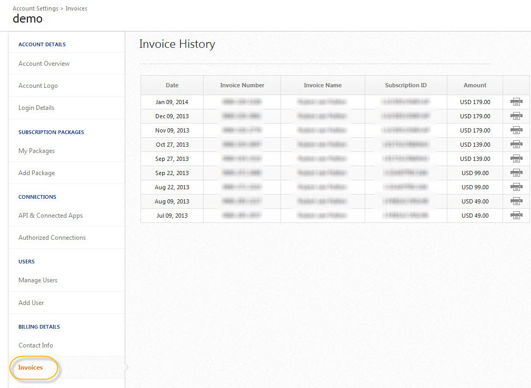This screenshot has height=388, width=531.
Task: Open Manage Users page
Action: pos(38,280)
